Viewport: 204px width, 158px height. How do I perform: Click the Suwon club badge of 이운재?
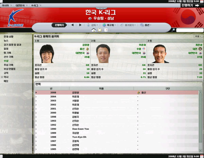tap(144, 49)
